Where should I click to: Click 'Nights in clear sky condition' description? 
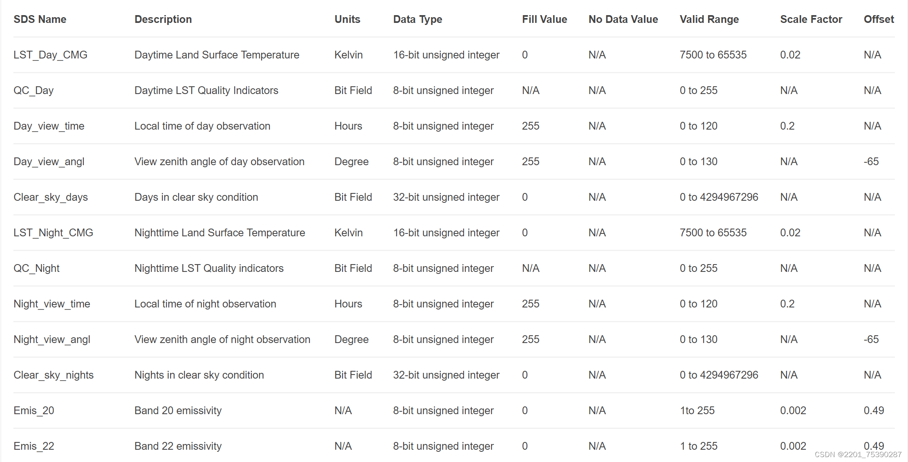[x=199, y=375]
